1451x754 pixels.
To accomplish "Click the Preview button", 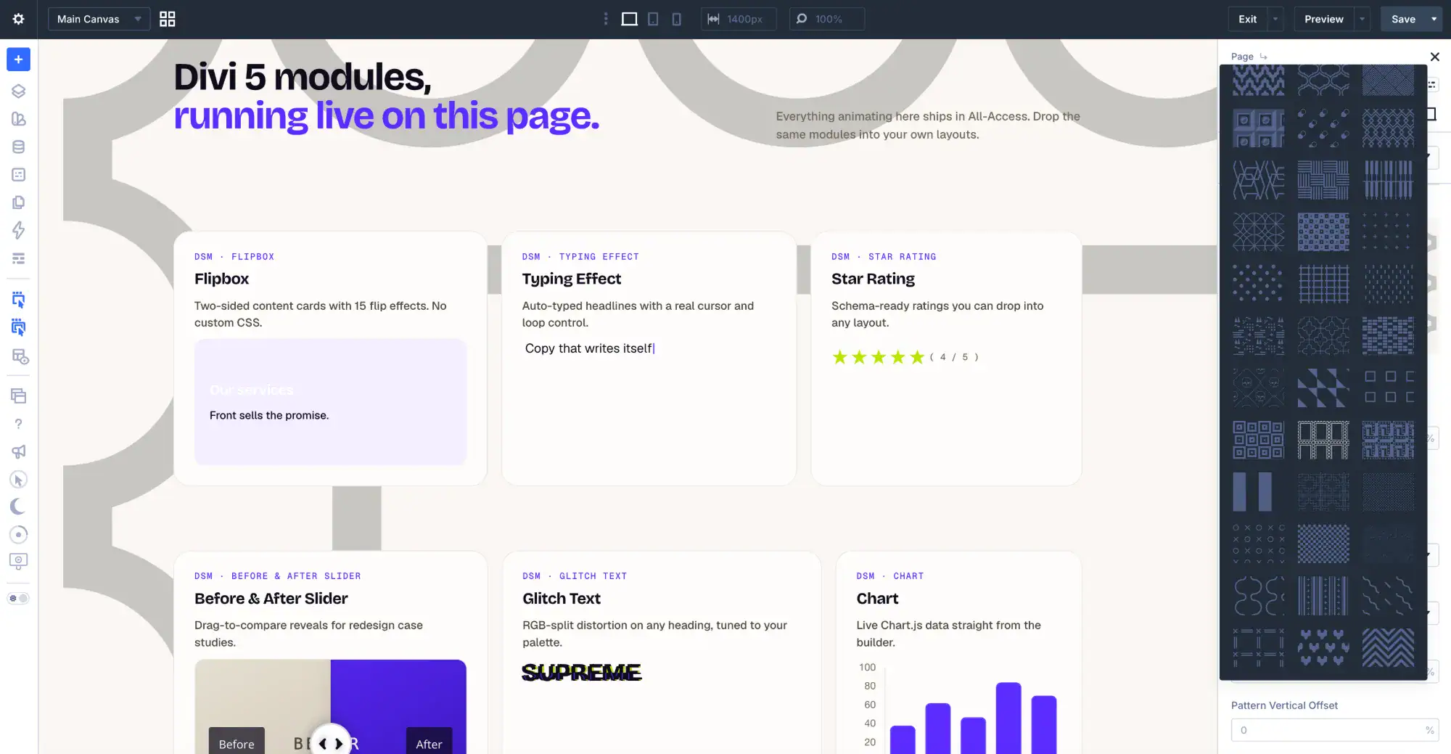I will (1324, 19).
